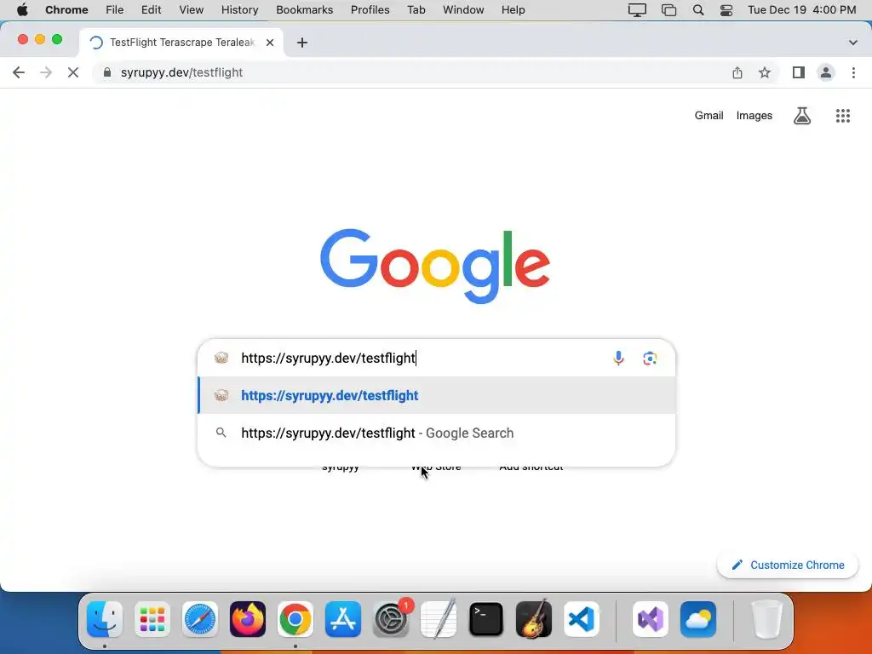Close the TestFlight Terascrape tab

[270, 43]
